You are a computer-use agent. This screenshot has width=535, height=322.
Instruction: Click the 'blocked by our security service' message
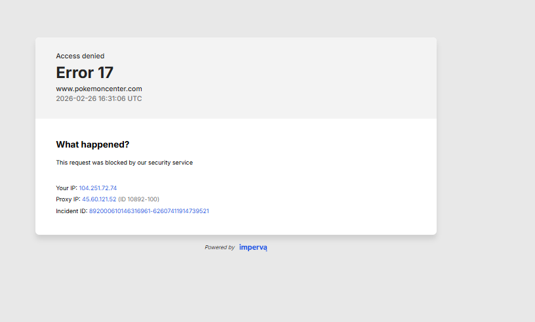click(149, 163)
